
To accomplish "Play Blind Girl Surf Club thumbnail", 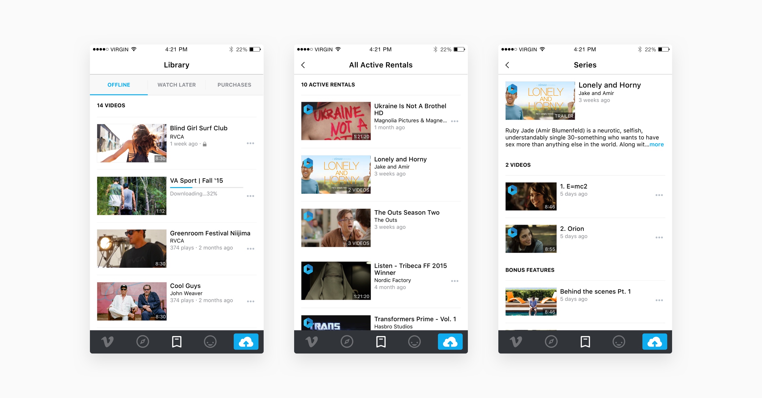I will (132, 143).
